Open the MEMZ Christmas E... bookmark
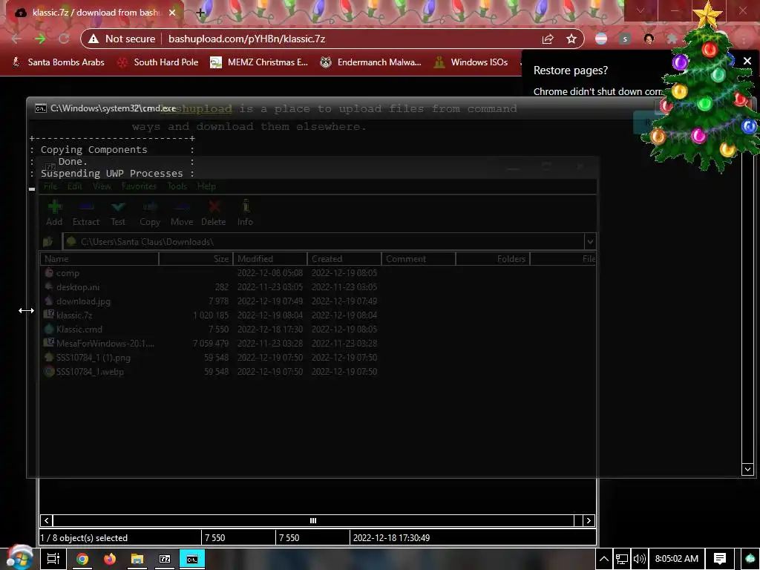This screenshot has height=570, width=760. click(x=259, y=62)
